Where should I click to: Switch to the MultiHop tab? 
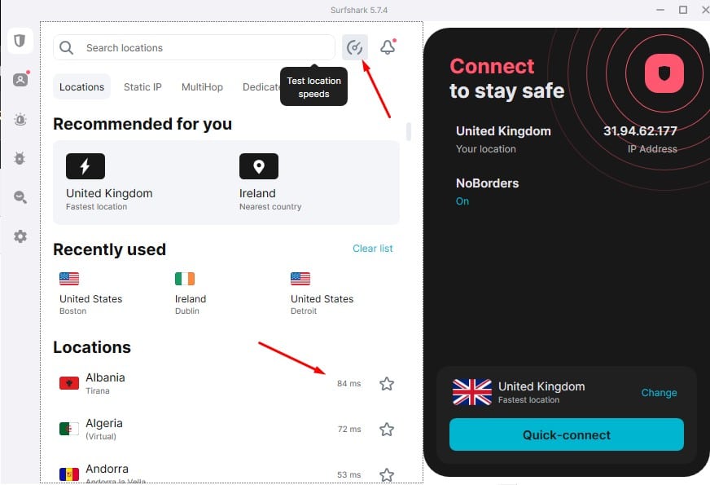202,87
